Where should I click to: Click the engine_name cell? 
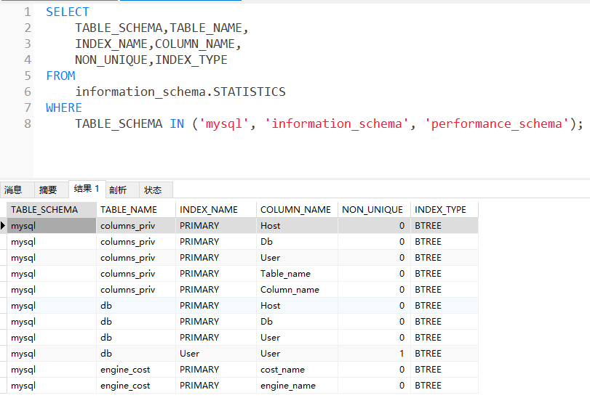298,386
